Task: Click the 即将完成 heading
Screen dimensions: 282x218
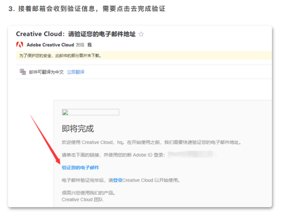Action: [x=78, y=129]
